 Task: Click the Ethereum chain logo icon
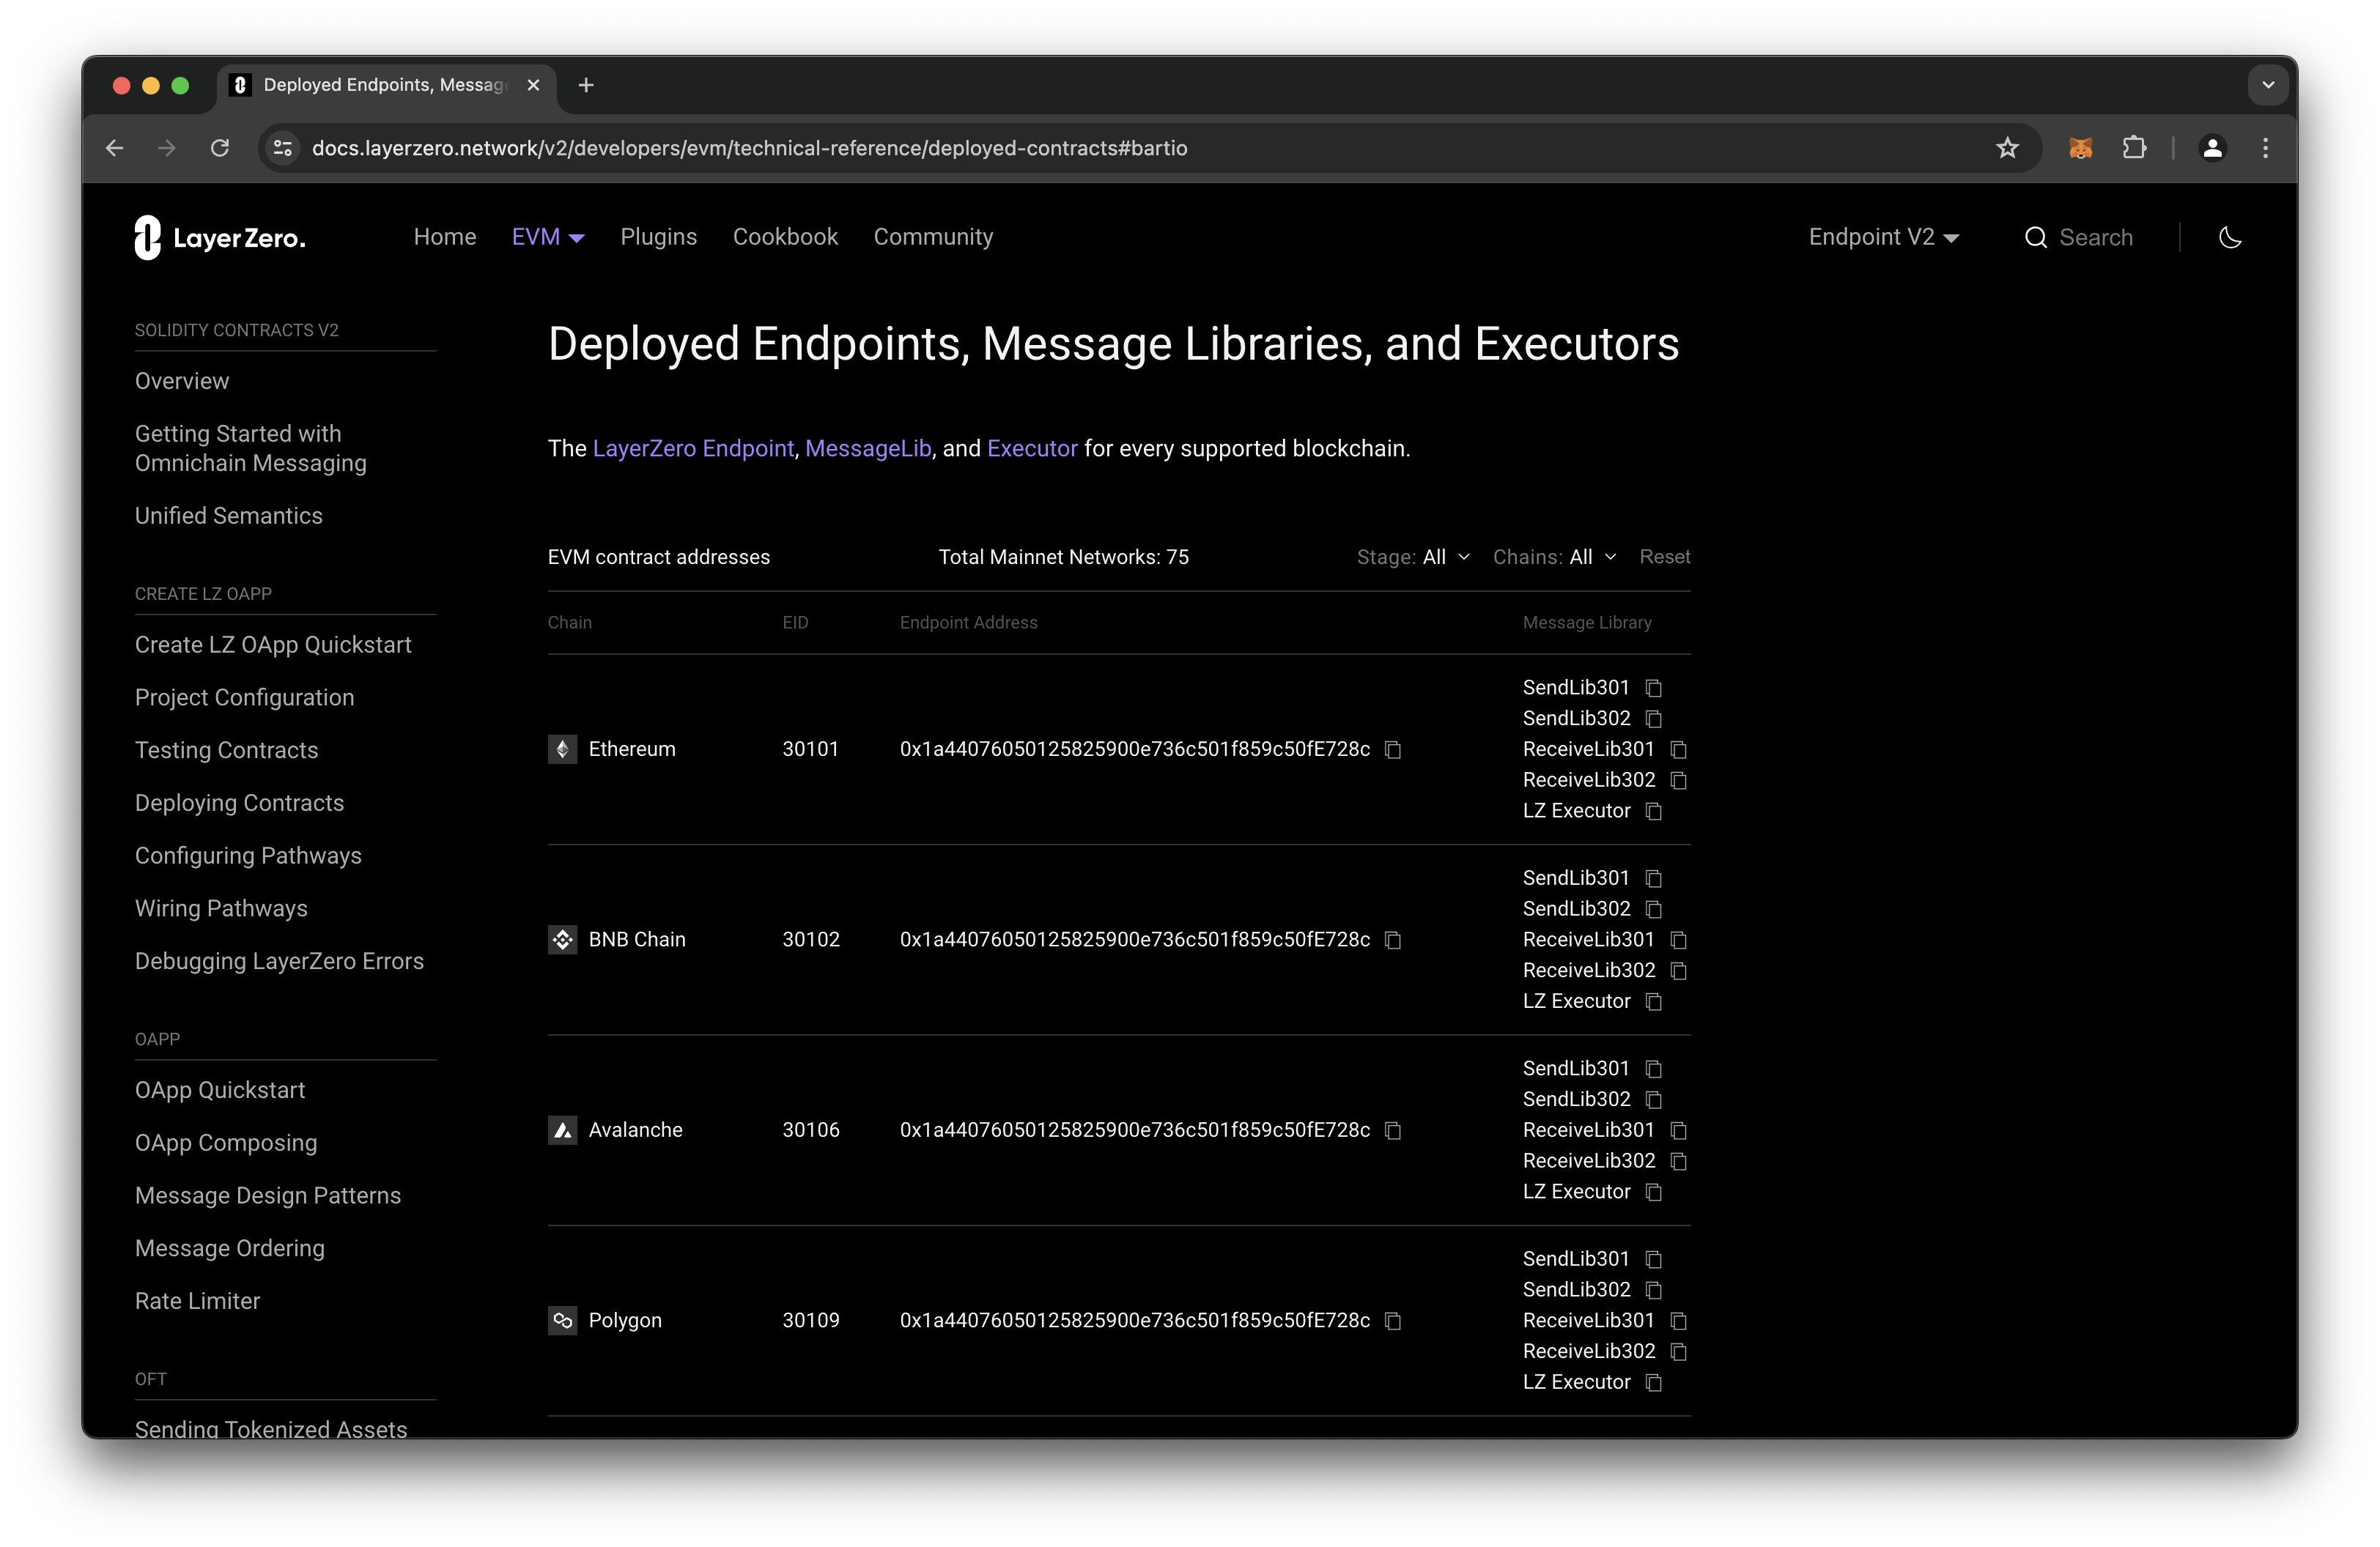[563, 749]
